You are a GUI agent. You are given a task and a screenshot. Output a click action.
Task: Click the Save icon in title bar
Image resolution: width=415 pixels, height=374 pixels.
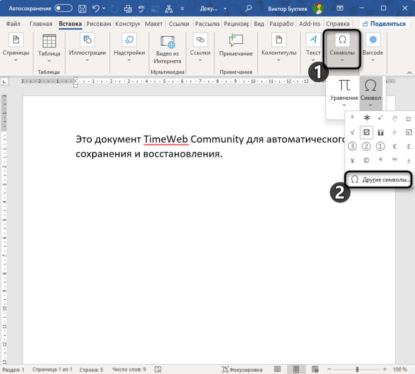(82, 9)
